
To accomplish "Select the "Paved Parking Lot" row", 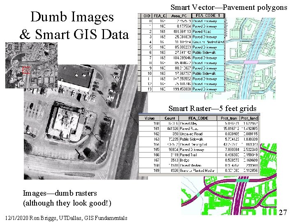I will (x=199, y=144).
